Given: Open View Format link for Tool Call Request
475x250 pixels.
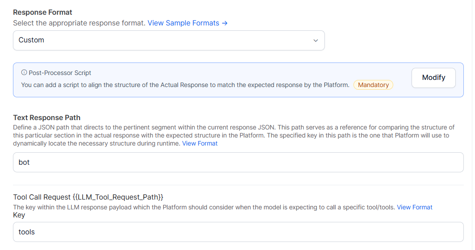Looking at the screenshot, I should point(415,207).
